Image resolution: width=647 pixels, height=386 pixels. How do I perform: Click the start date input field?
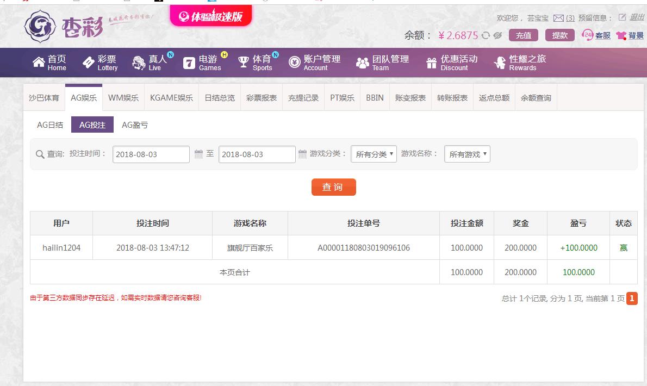[x=151, y=154]
